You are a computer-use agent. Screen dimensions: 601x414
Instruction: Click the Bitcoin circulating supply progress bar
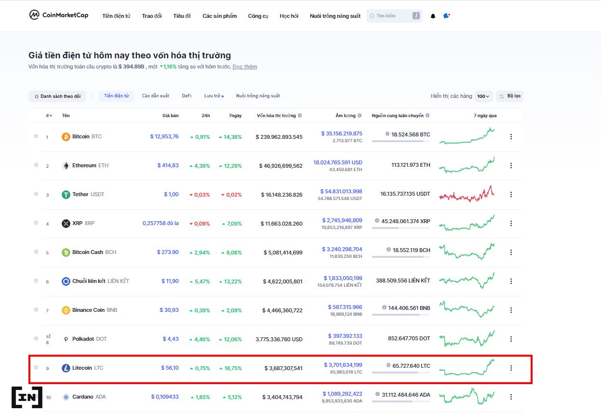point(401,141)
